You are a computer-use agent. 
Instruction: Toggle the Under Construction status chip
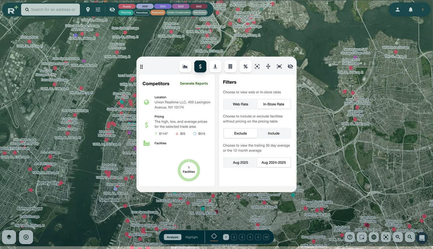179,12
